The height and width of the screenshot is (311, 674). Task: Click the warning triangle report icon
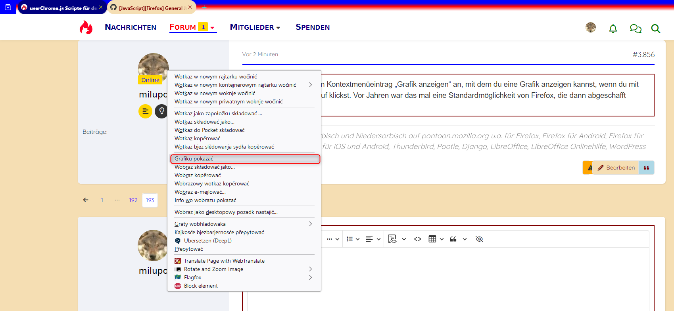click(x=590, y=168)
